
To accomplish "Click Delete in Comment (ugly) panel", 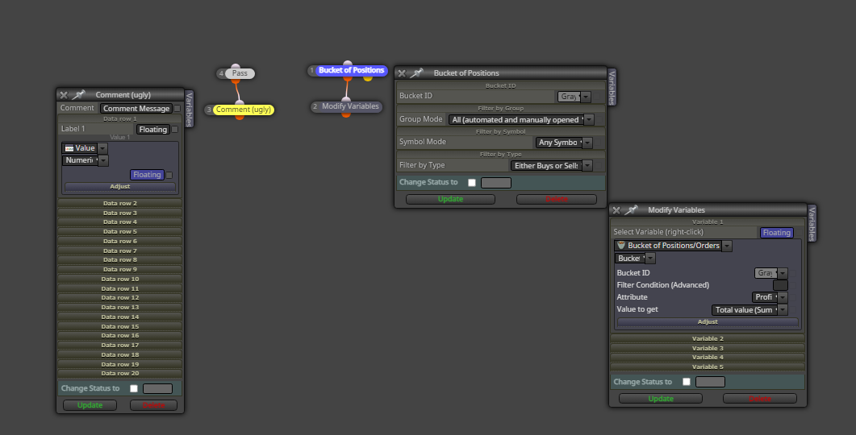I will (x=153, y=405).
